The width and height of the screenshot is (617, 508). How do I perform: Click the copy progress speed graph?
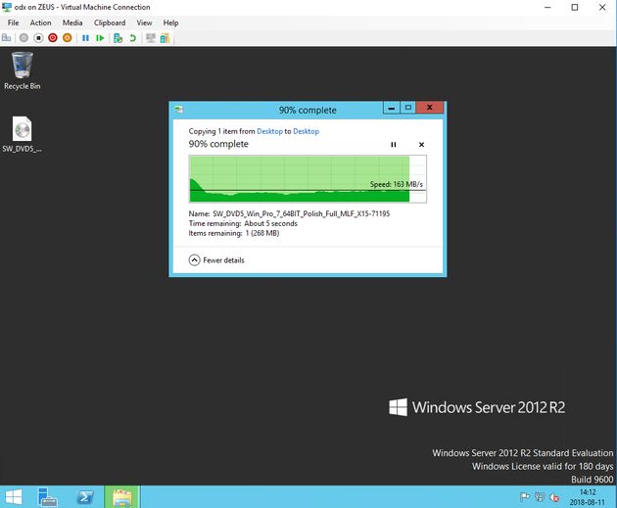pyautogui.click(x=308, y=179)
